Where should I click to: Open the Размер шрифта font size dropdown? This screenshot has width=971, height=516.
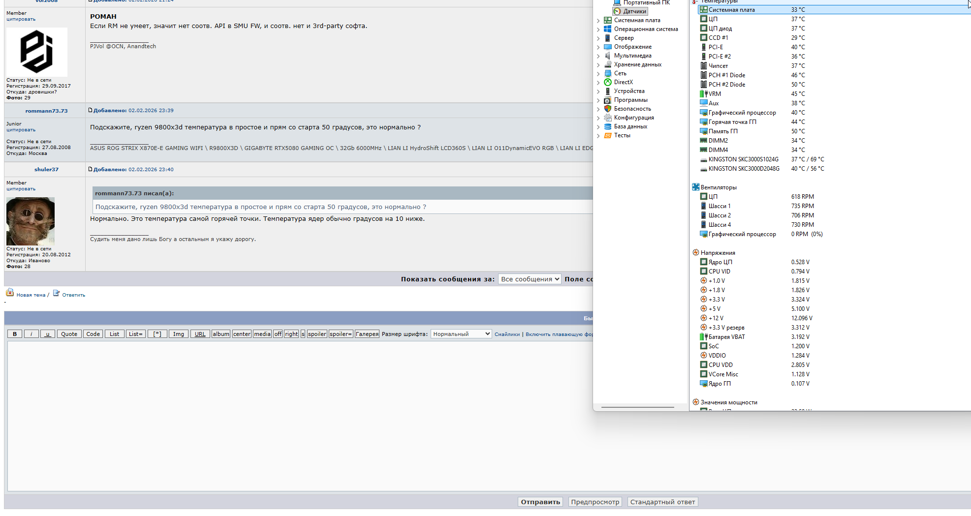click(461, 334)
